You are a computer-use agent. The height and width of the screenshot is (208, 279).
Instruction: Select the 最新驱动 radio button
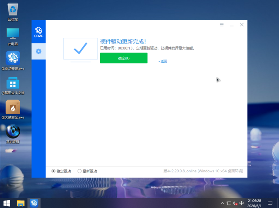click(80, 171)
